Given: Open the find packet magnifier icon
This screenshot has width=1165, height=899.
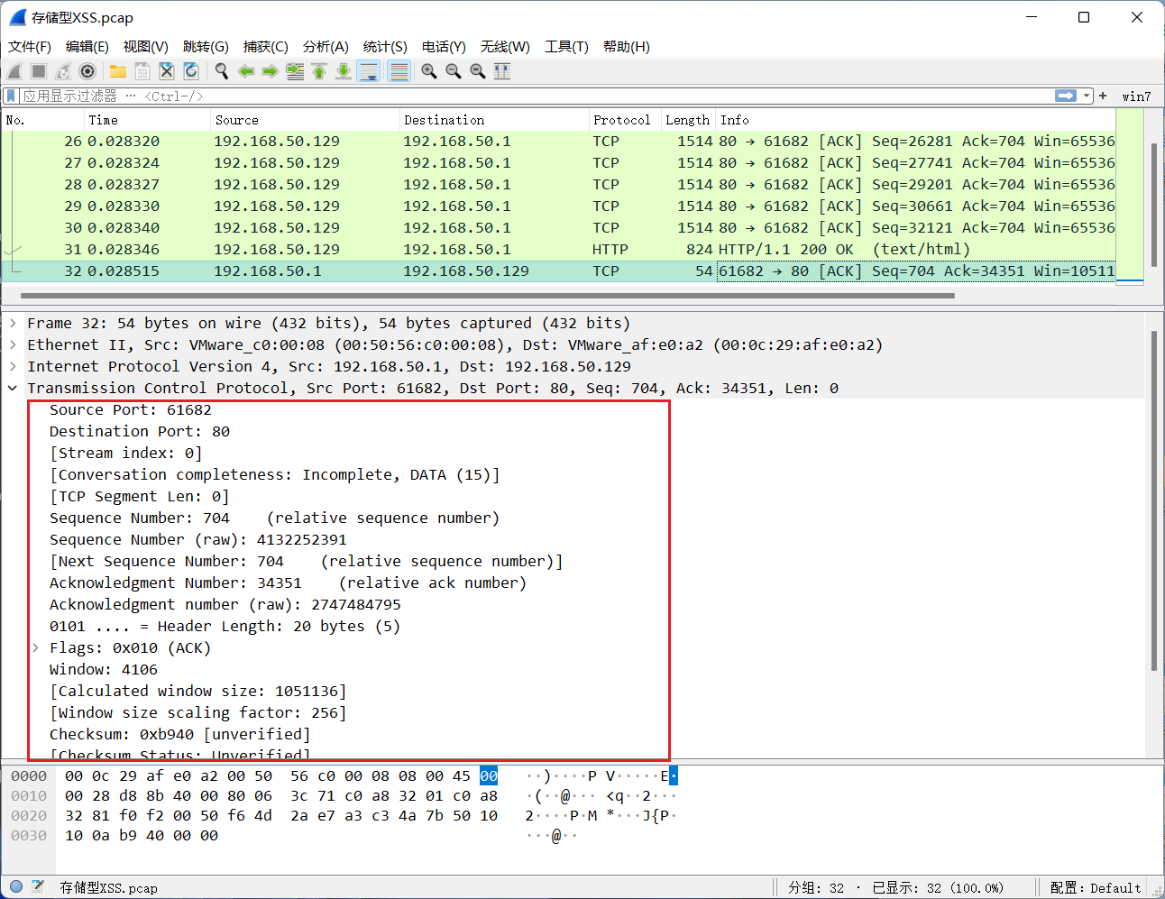Looking at the screenshot, I should pyautogui.click(x=222, y=71).
